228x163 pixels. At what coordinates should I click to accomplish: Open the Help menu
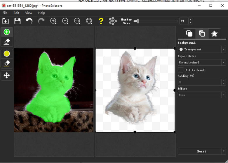pyautogui.click(x=41, y=13)
